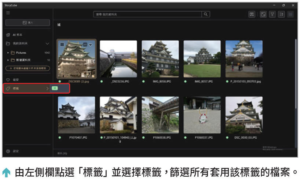
Task: Click the magnifier search button
Action: [x=206, y=14]
